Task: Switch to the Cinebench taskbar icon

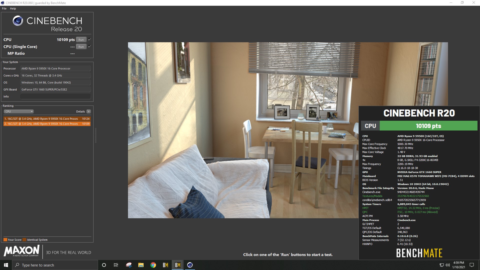Action: 190,265
